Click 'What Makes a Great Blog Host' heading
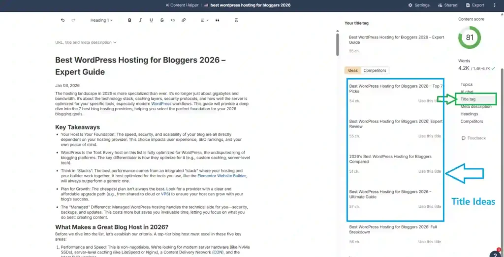Screen dimensions: 504x257 (x=112, y=227)
